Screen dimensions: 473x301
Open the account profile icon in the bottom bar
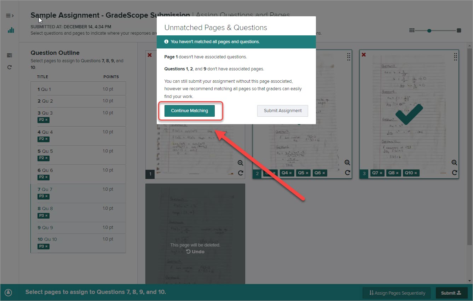[x=8, y=293]
